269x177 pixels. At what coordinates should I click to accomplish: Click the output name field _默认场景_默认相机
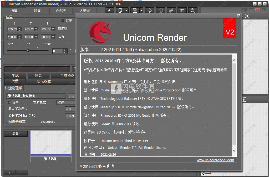tap(36, 96)
